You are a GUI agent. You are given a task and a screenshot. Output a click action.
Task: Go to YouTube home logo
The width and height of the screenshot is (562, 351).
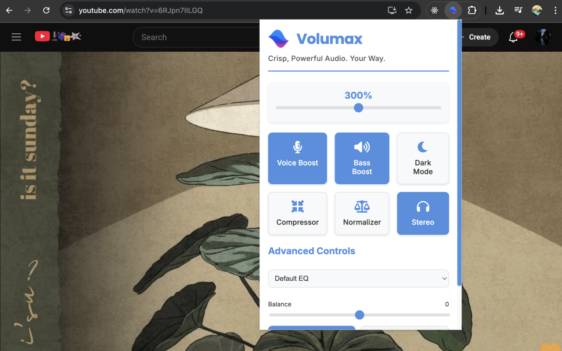pyautogui.click(x=58, y=36)
